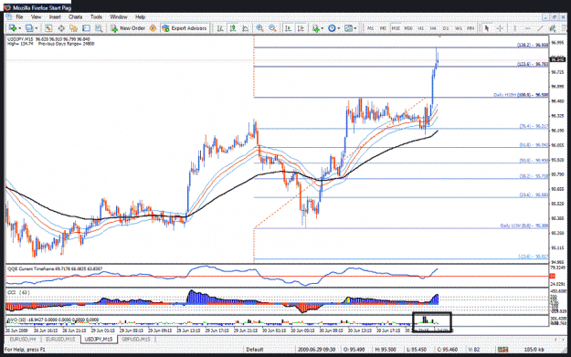Toggle the Expert Advisors button
Viewport: 571px width, 357px height.
click(x=185, y=28)
